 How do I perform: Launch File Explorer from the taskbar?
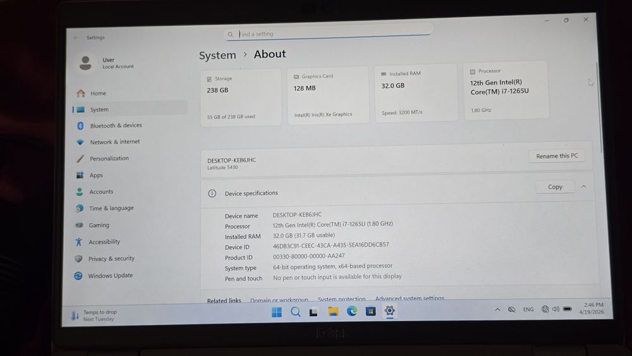333,311
